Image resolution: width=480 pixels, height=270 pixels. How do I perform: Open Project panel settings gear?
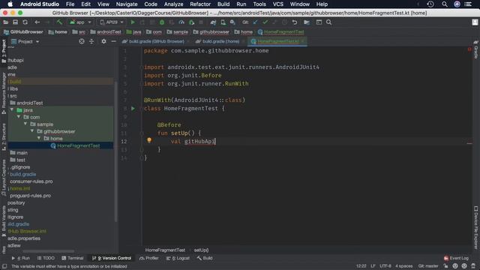pos(103,41)
